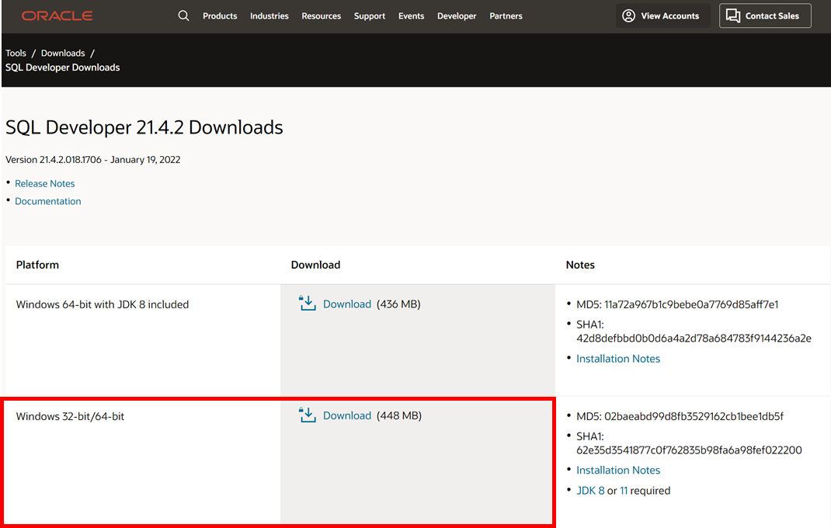
Task: Click the Notes column header
Action: point(580,265)
